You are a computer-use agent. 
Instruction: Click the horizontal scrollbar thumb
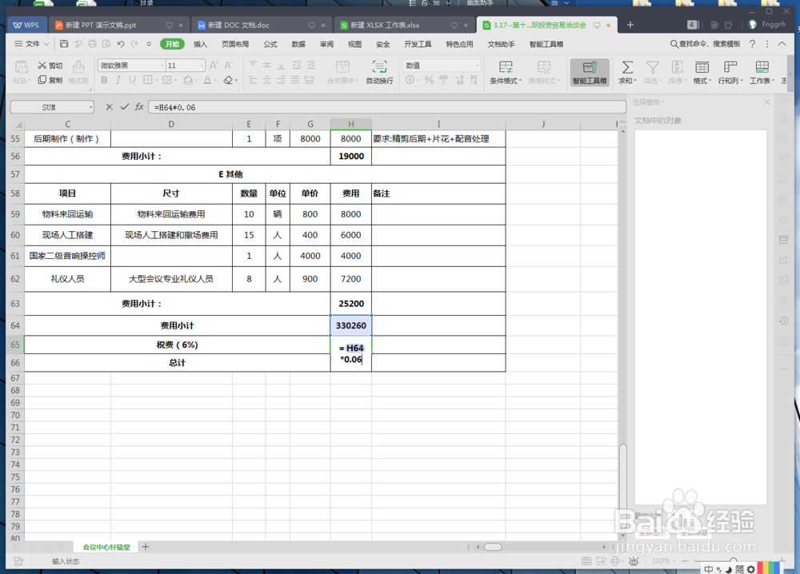pos(493,547)
